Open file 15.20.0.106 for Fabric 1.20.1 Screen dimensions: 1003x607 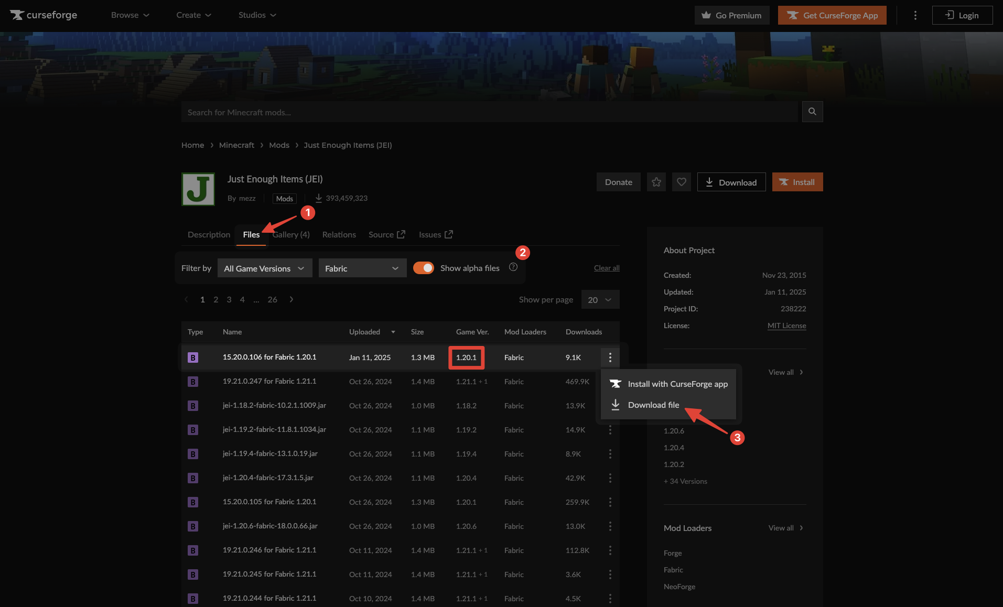point(269,357)
